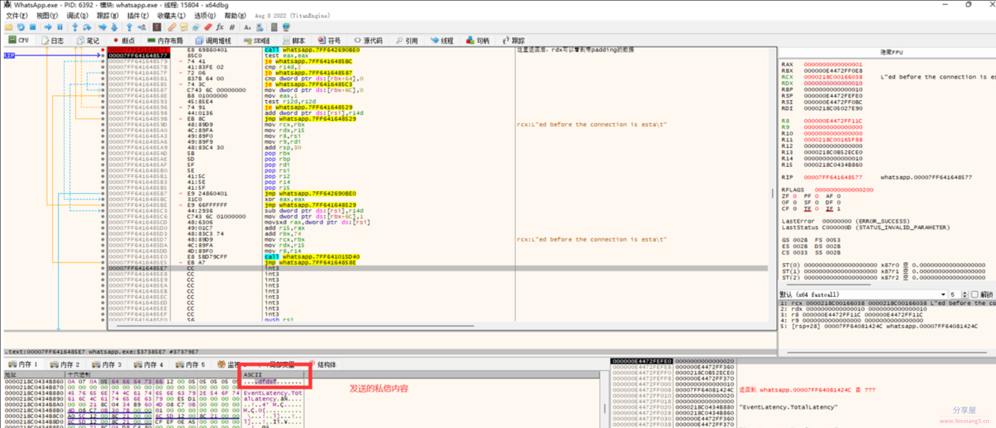
Task: Click the String search A icon
Action: pyautogui.click(x=247, y=27)
